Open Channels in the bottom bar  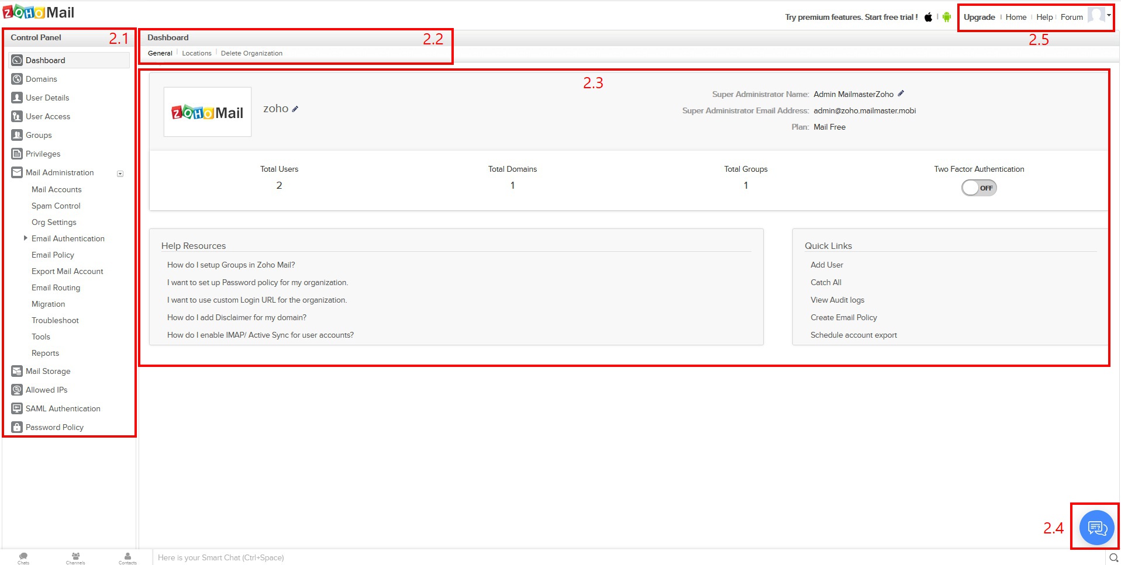pyautogui.click(x=75, y=558)
